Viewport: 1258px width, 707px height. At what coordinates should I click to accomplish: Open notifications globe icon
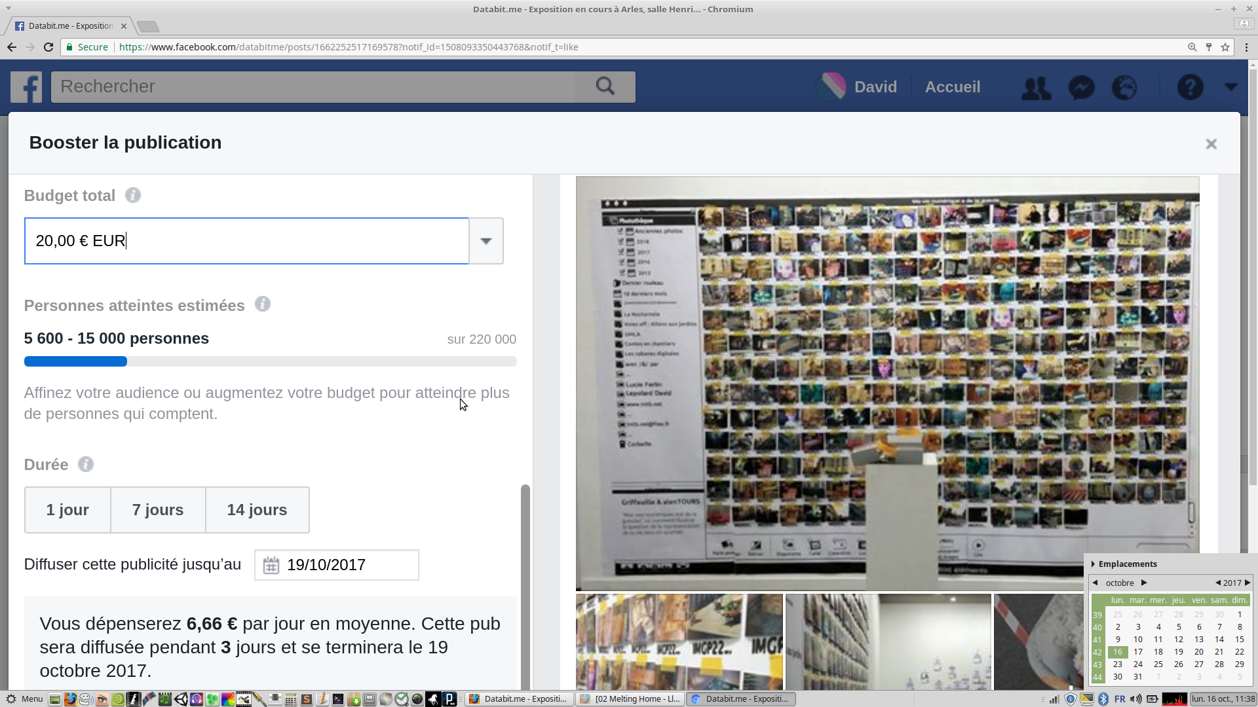1124,88
